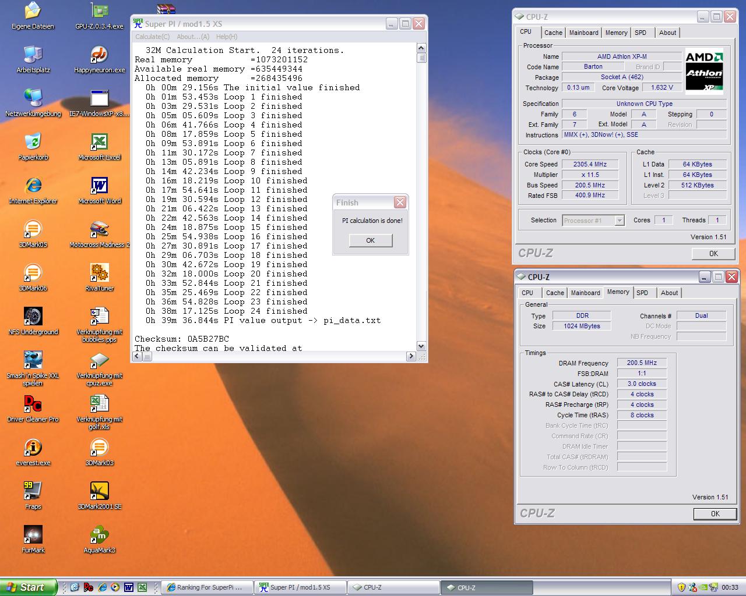
Task: Open Verknüpfung mit golf.xls shortcut
Action: pyautogui.click(x=99, y=412)
